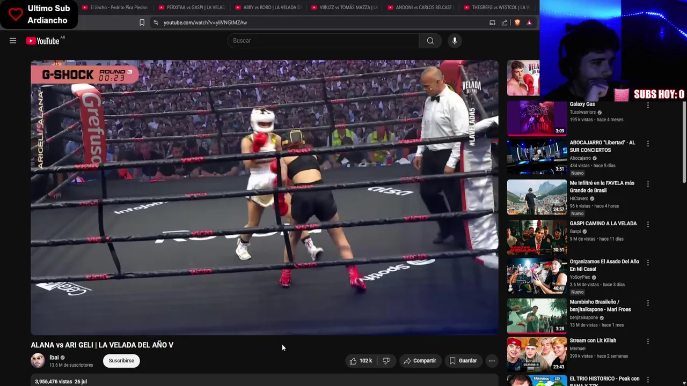This screenshot has height=386, width=687.
Task: Visit the Mernuel channel name
Action: point(578,348)
